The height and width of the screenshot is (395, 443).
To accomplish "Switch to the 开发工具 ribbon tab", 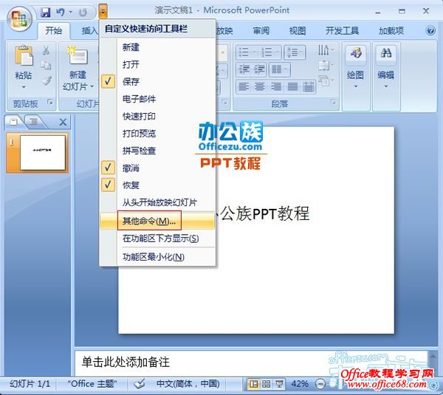I will [x=342, y=30].
